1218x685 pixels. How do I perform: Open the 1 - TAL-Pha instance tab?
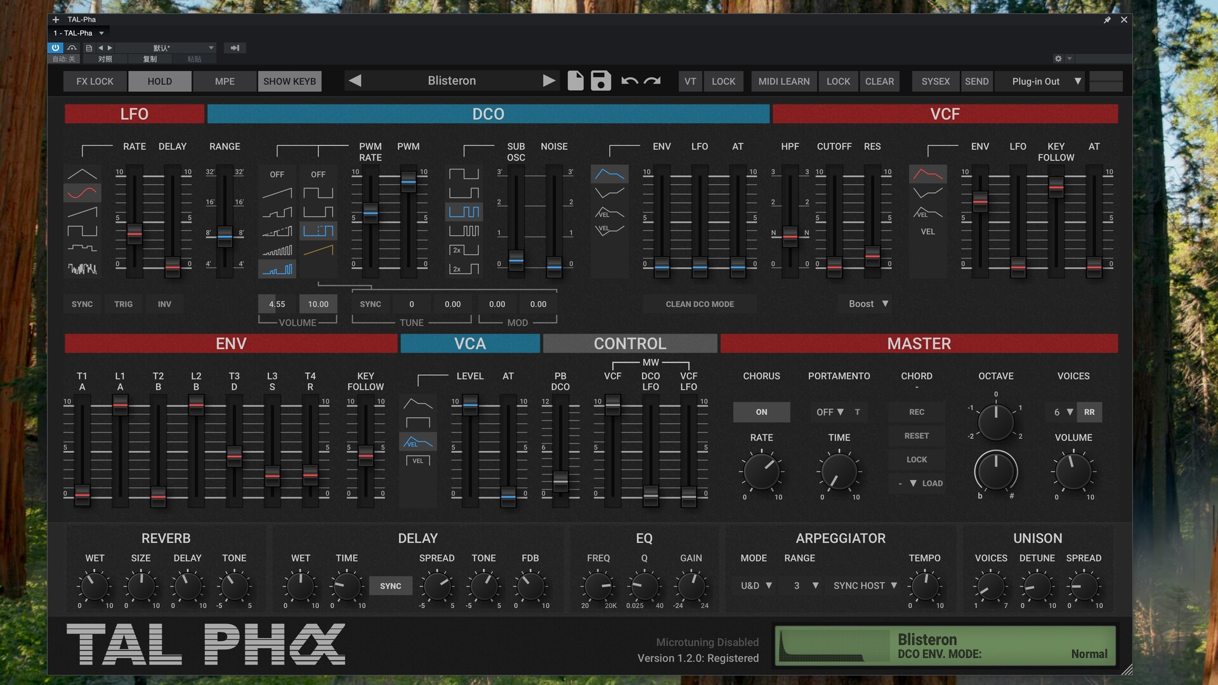79,33
